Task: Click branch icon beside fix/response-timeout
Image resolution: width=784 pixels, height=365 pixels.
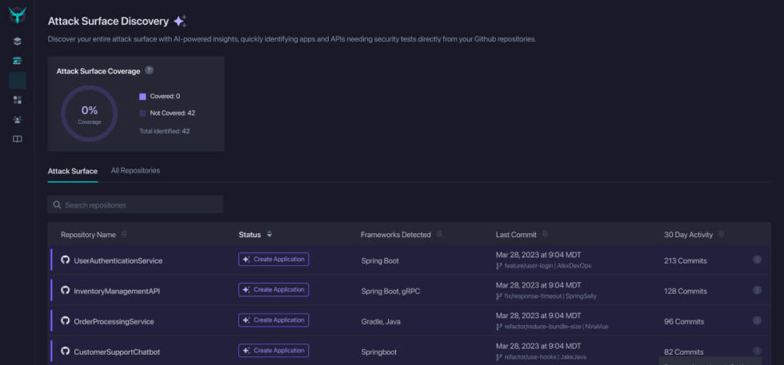Action: coord(498,296)
